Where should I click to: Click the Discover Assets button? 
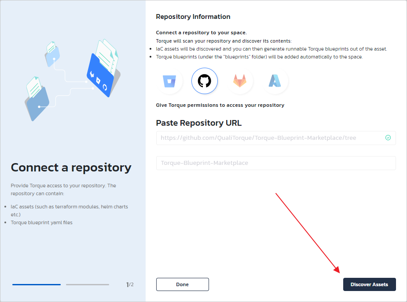point(369,284)
